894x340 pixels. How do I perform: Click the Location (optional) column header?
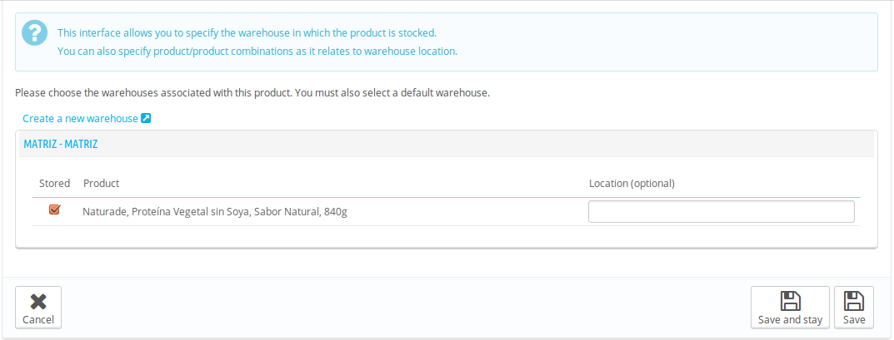[x=631, y=183]
